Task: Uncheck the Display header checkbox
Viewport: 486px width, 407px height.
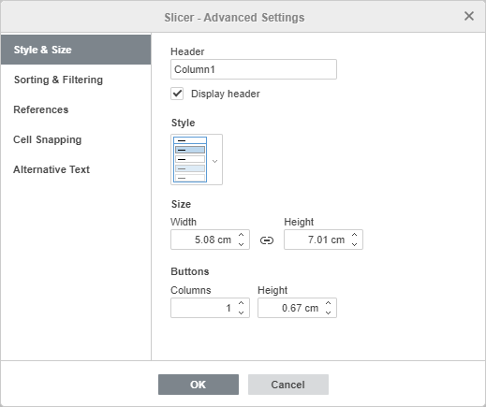Action: (177, 94)
